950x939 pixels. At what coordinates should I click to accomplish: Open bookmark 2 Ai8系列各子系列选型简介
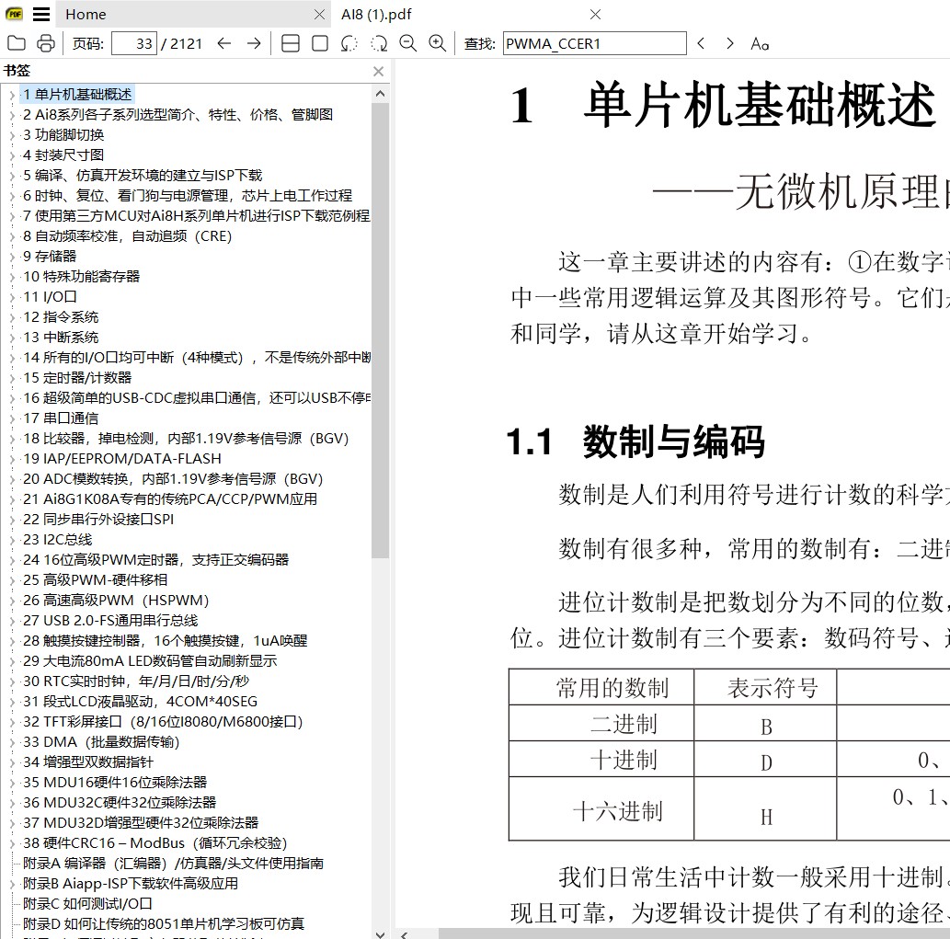tap(177, 114)
